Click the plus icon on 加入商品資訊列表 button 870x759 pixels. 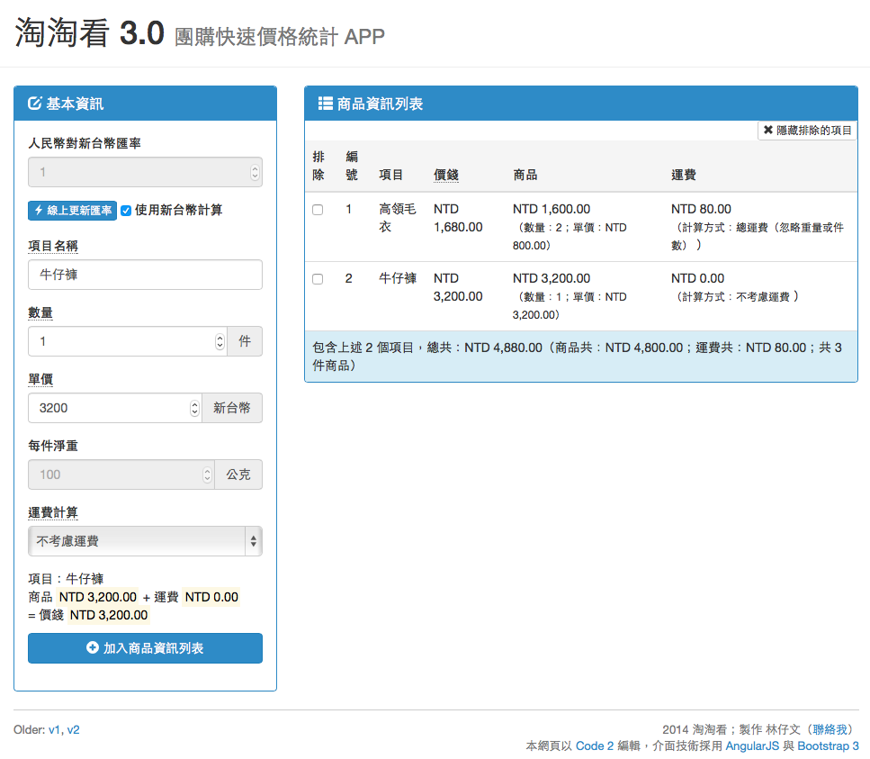click(x=92, y=648)
